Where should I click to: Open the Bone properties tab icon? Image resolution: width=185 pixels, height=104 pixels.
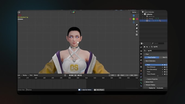pos(141,83)
